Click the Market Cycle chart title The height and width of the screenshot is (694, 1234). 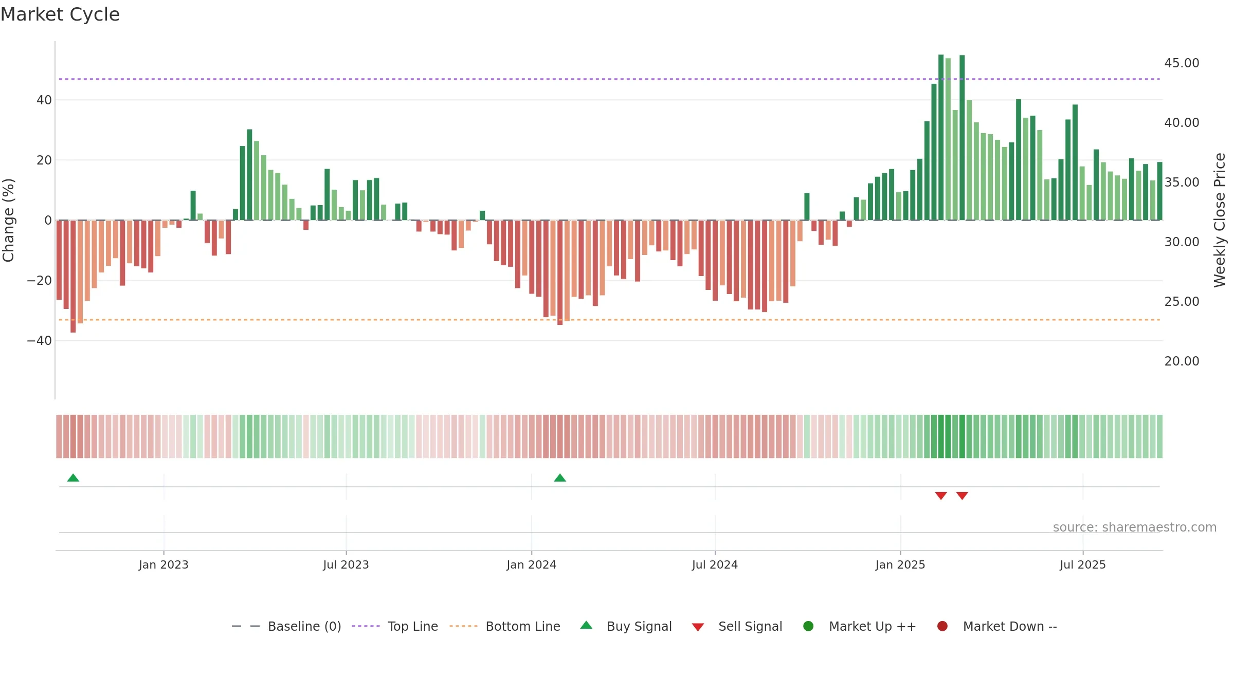tap(60, 14)
